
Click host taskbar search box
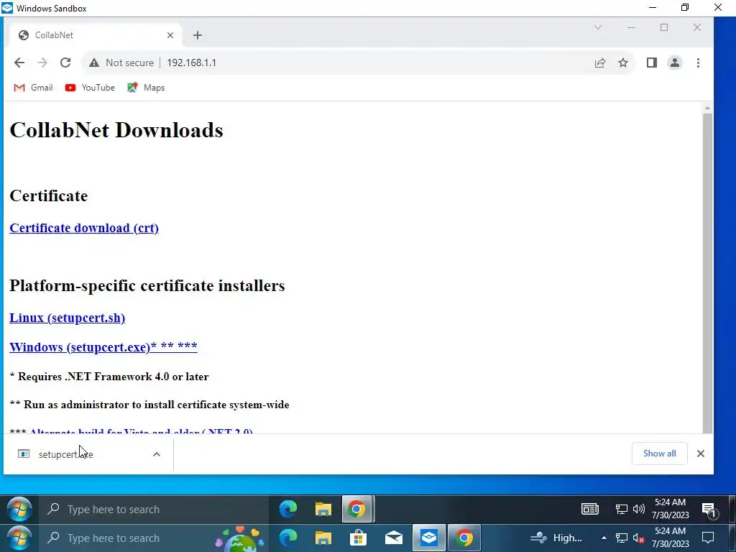[x=154, y=538]
